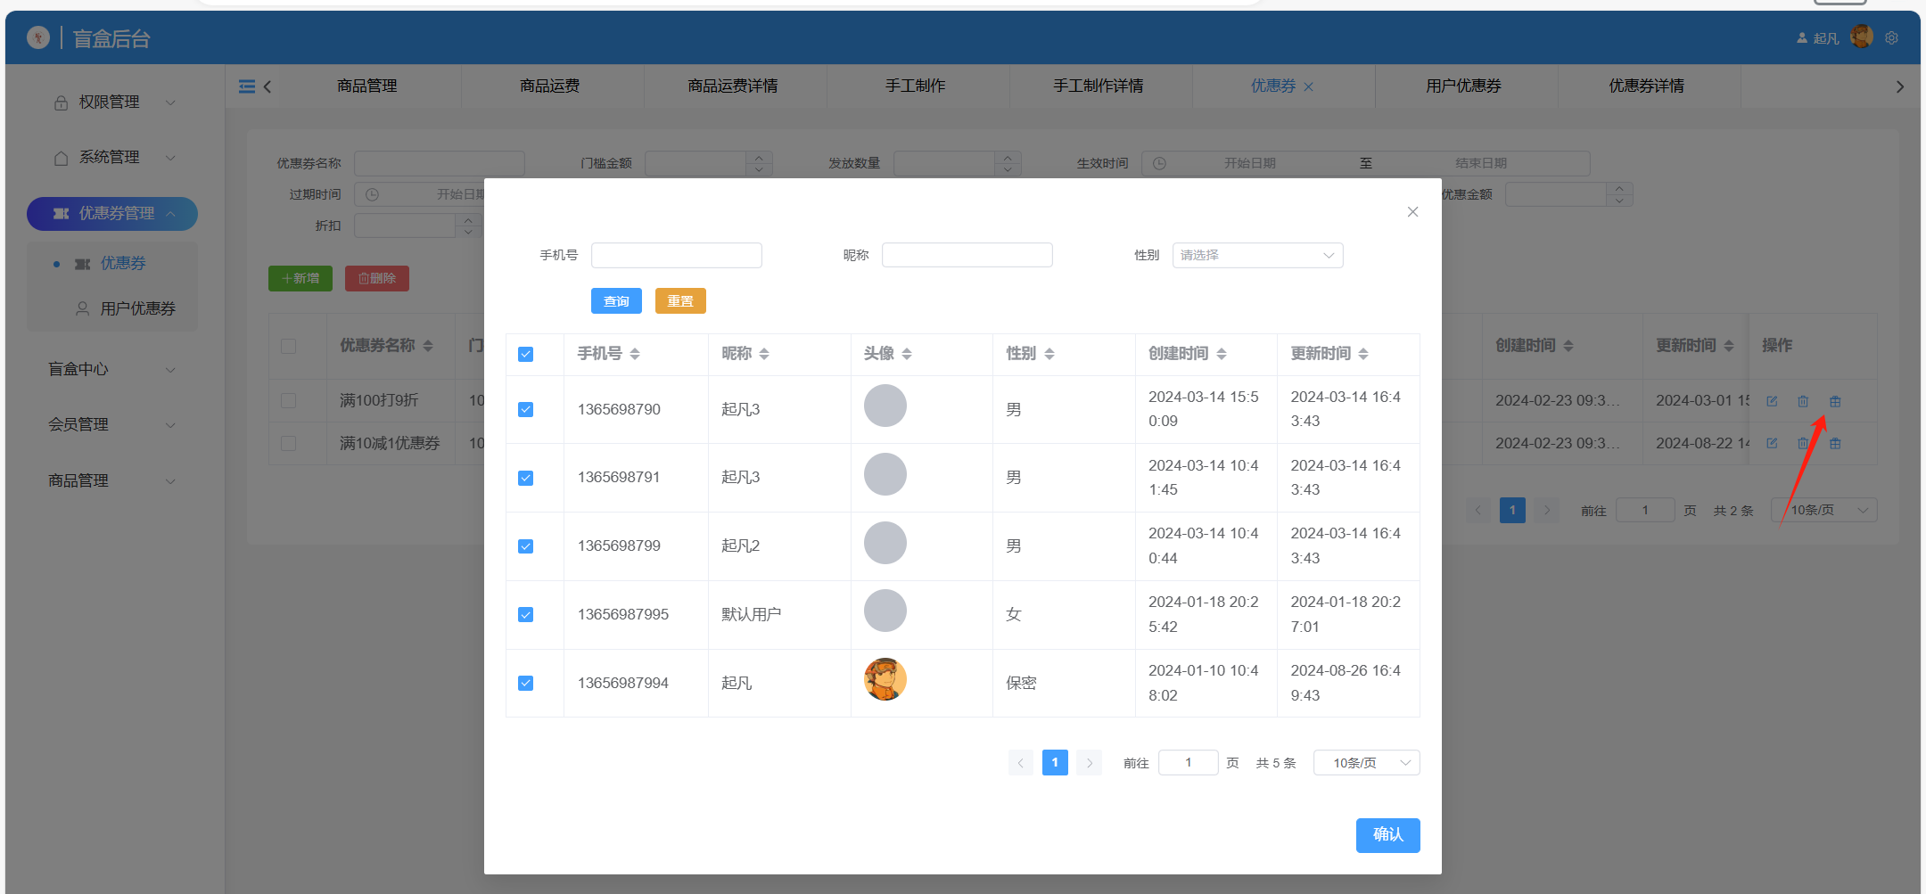Viewport: 1926px width, 894px height.
Task: Sort user table by 头像 column
Action: (x=907, y=354)
